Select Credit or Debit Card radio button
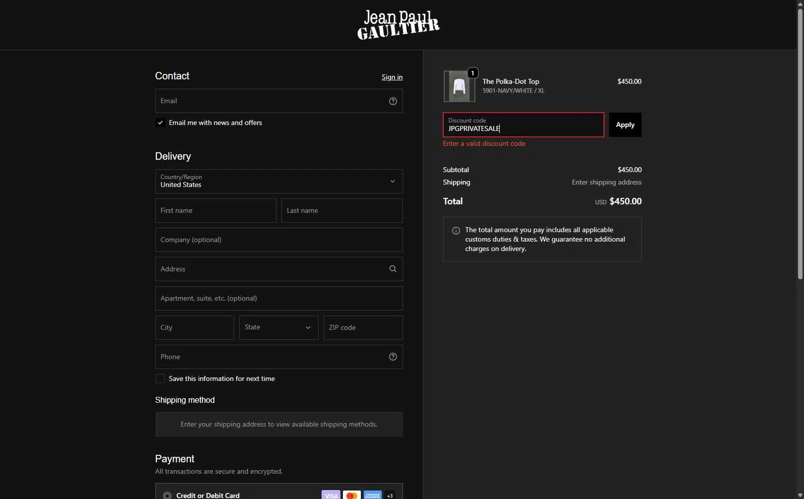This screenshot has width=804, height=499. [167, 495]
